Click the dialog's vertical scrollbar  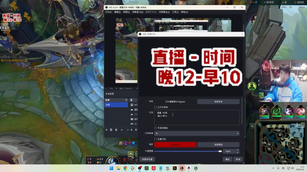tap(242, 111)
